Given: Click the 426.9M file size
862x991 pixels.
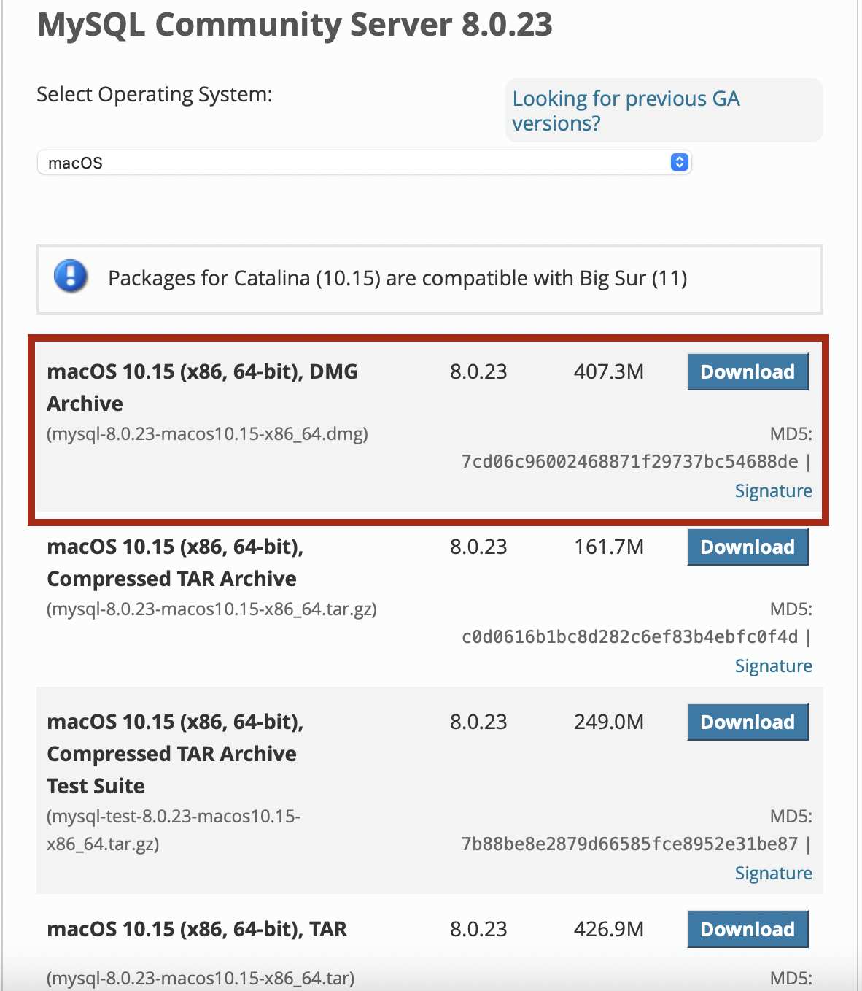Looking at the screenshot, I should 609,929.
